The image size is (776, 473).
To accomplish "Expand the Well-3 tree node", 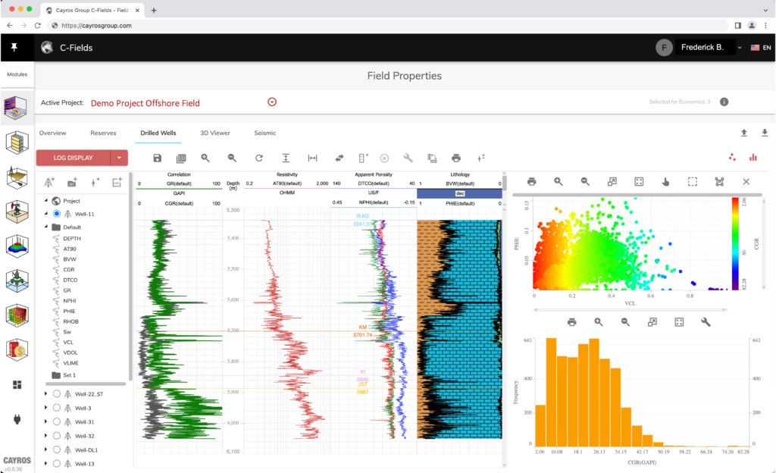I will click(x=46, y=408).
